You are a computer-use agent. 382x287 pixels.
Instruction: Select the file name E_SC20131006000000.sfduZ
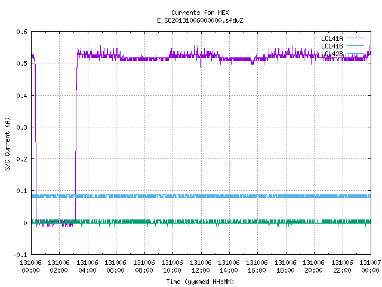200,20
